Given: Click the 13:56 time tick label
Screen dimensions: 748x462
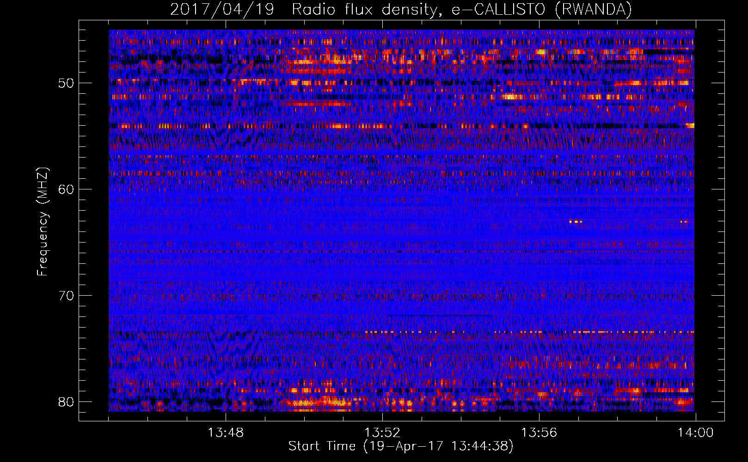Looking at the screenshot, I should (x=539, y=433).
